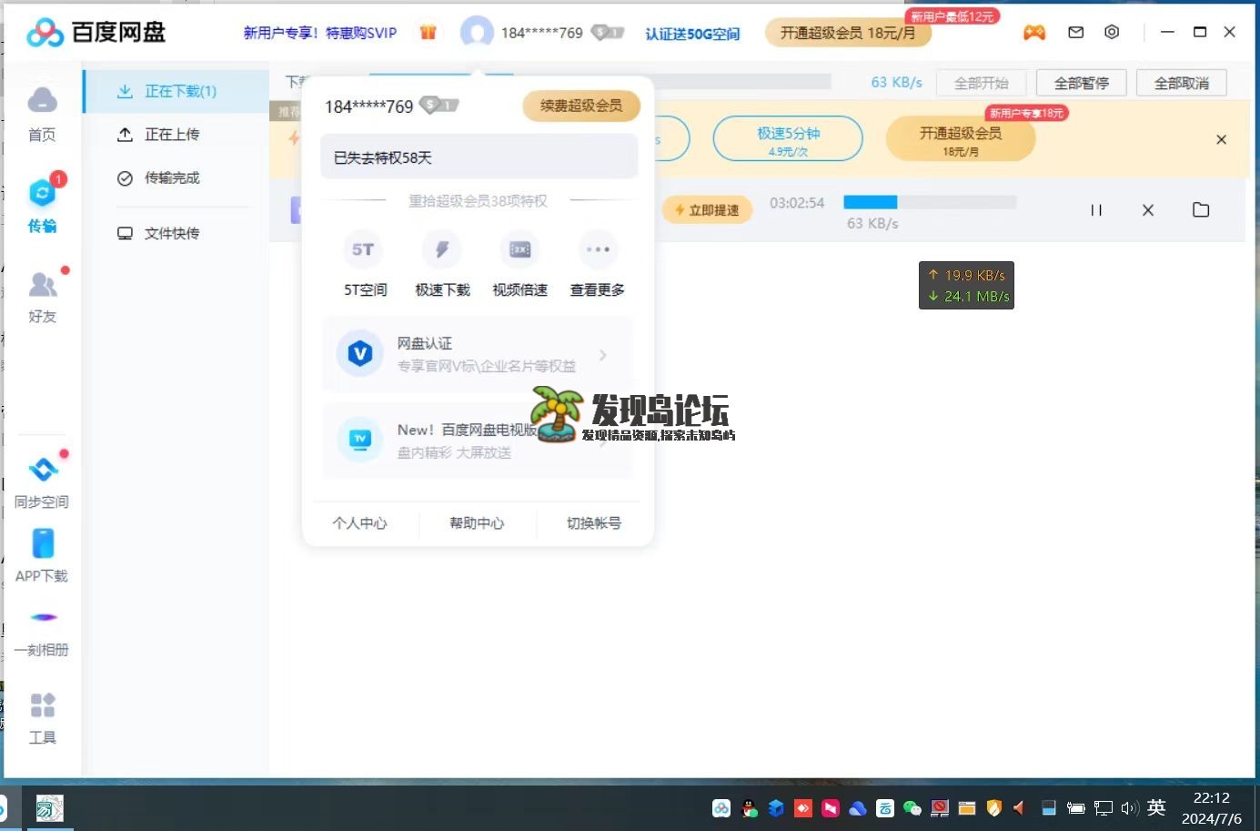The width and height of the screenshot is (1260, 831).
Task: Cancel the download with the X icon
Action: click(1148, 210)
